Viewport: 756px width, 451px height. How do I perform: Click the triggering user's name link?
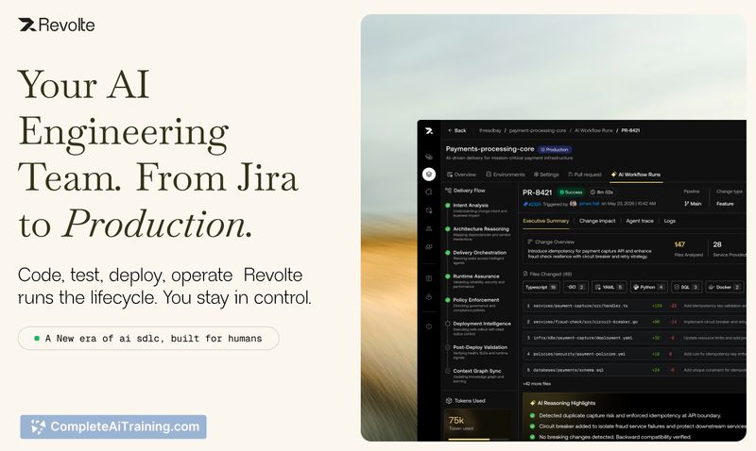click(x=589, y=204)
